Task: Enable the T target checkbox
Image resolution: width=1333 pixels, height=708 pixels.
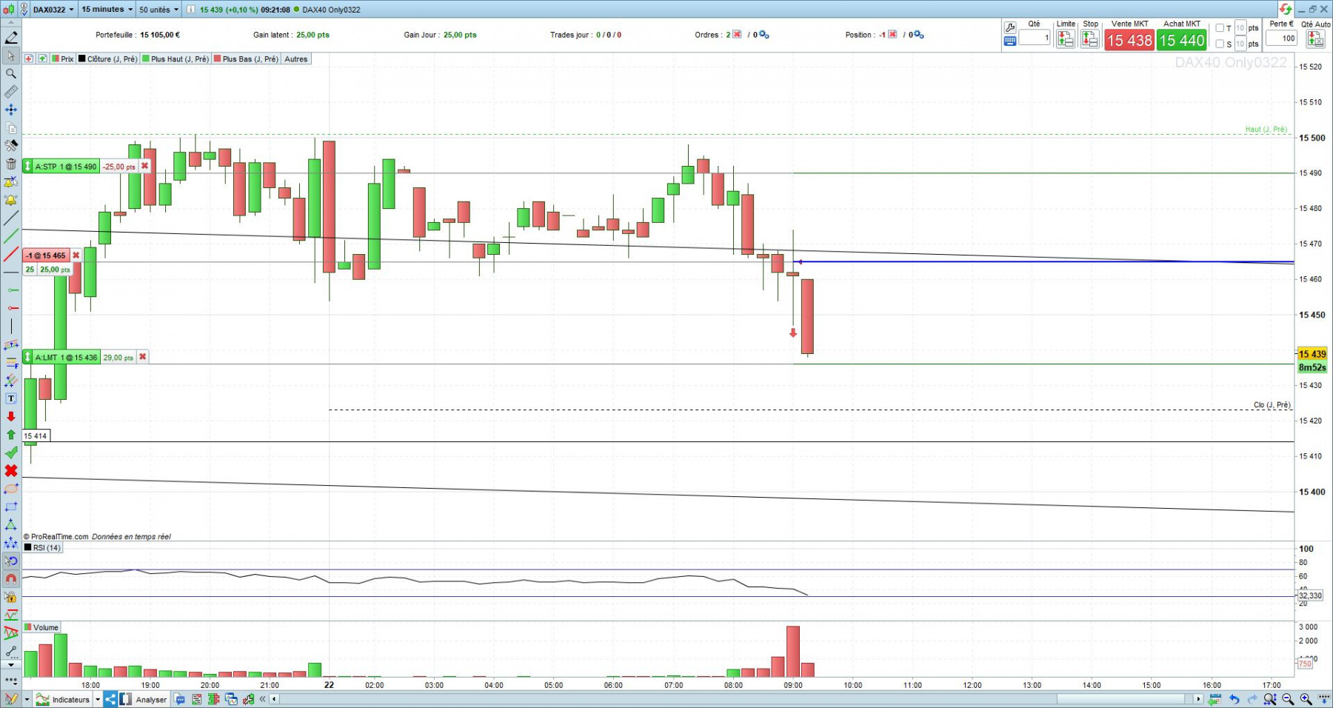Action: coord(1220,28)
